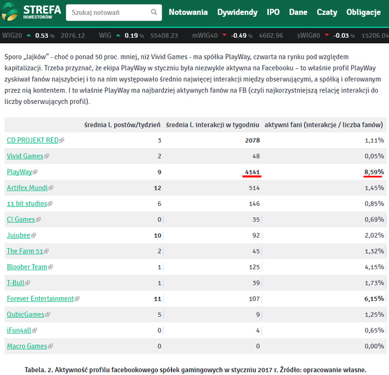The image size is (389, 375).
Task: Open the Jujubee link
Action: point(18,235)
